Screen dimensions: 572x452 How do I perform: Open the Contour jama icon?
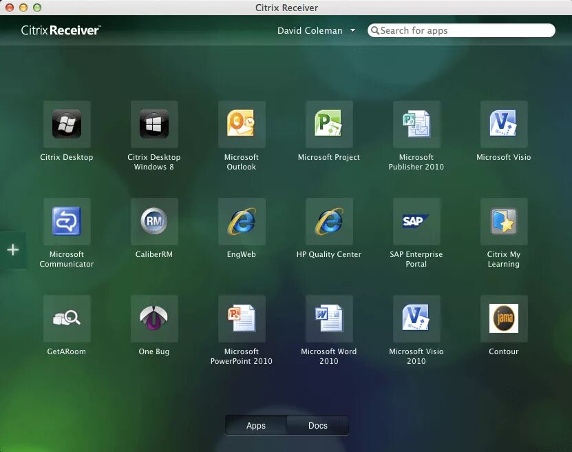point(504,319)
